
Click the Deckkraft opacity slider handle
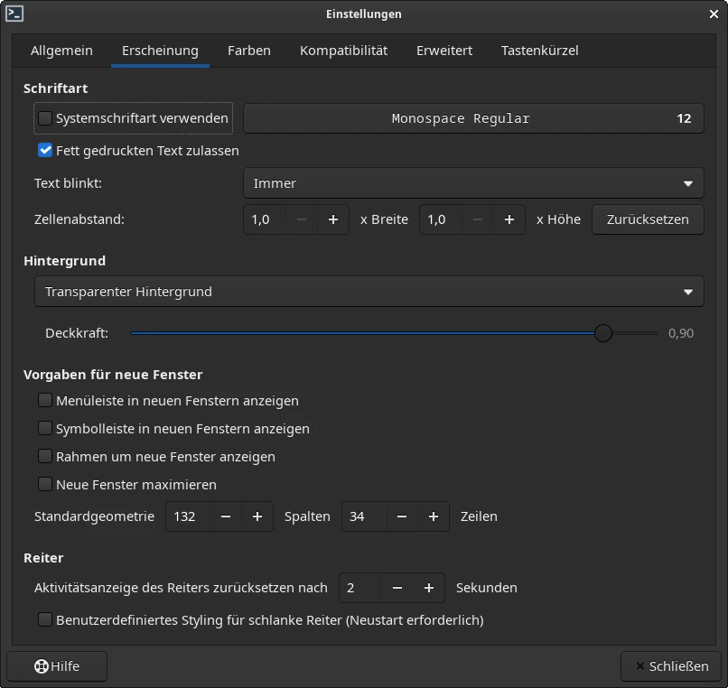pos(603,333)
